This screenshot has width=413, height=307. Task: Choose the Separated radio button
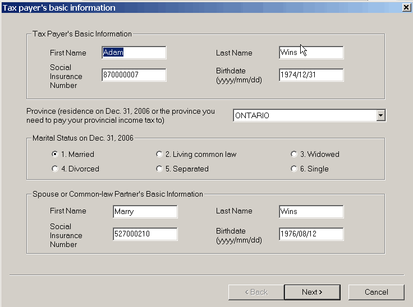click(159, 169)
